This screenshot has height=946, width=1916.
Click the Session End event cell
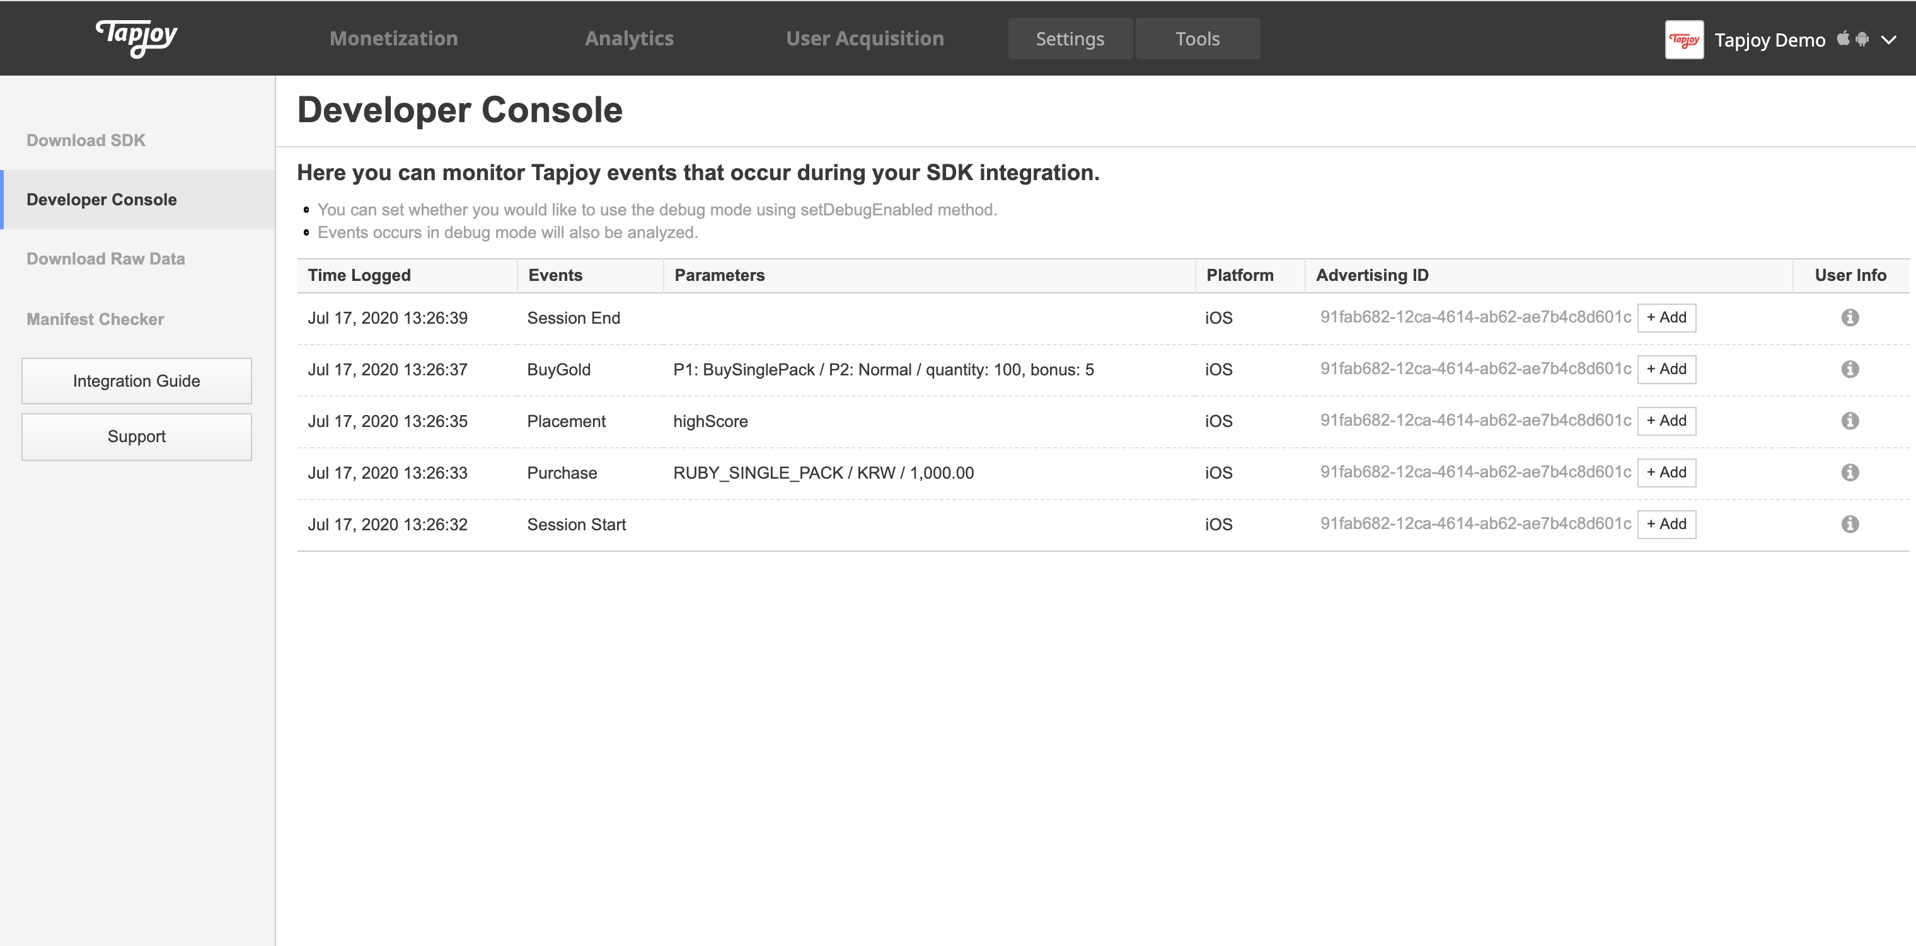click(x=574, y=318)
